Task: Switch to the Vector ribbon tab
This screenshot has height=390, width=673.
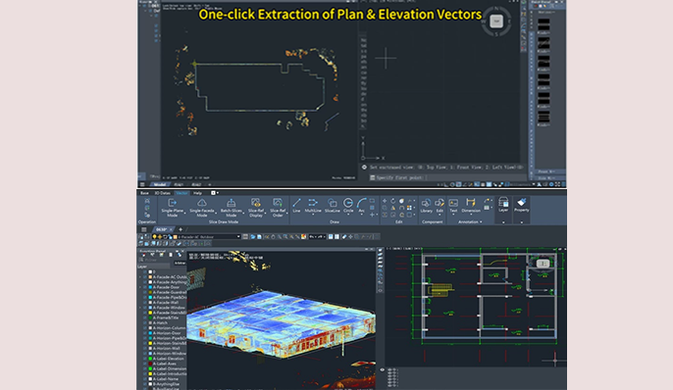Action: click(x=182, y=193)
